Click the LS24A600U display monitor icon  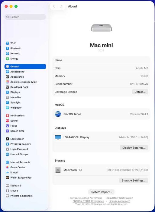click(x=58, y=137)
